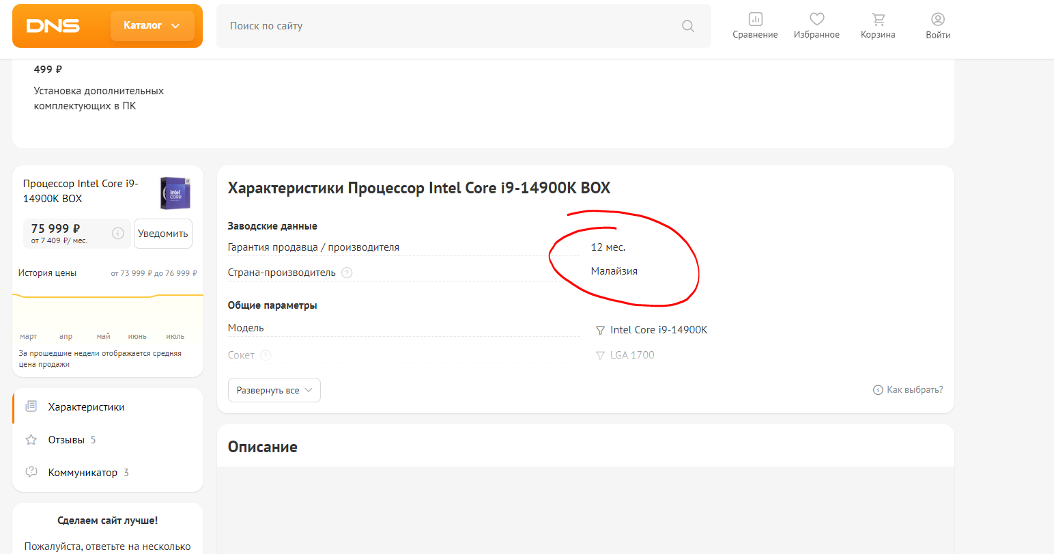Image resolution: width=1054 pixels, height=554 pixels.
Task: Click the chat icon beside Коммуникатор
Action: 31,472
